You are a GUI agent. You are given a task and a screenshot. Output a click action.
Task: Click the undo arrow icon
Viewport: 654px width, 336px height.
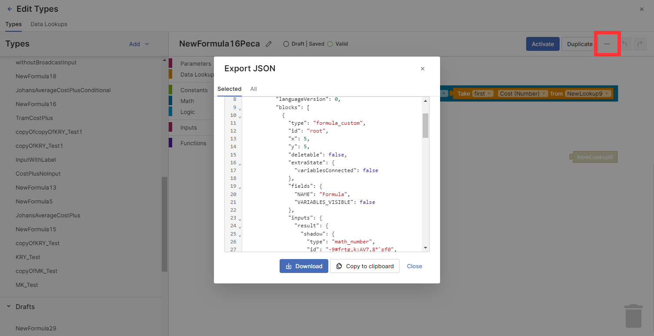(624, 44)
